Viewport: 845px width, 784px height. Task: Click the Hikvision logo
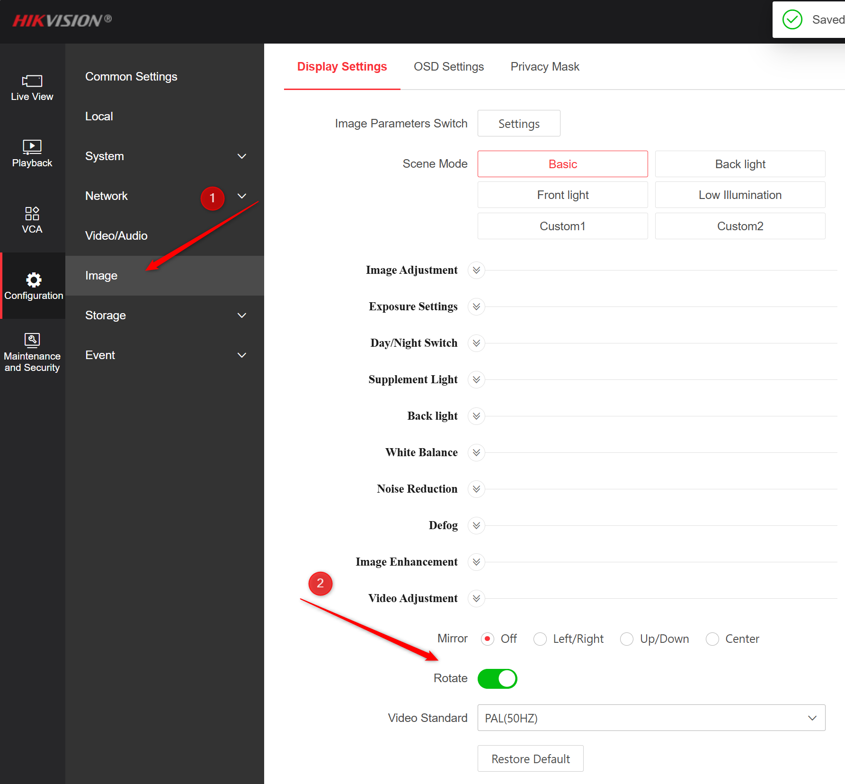(62, 20)
